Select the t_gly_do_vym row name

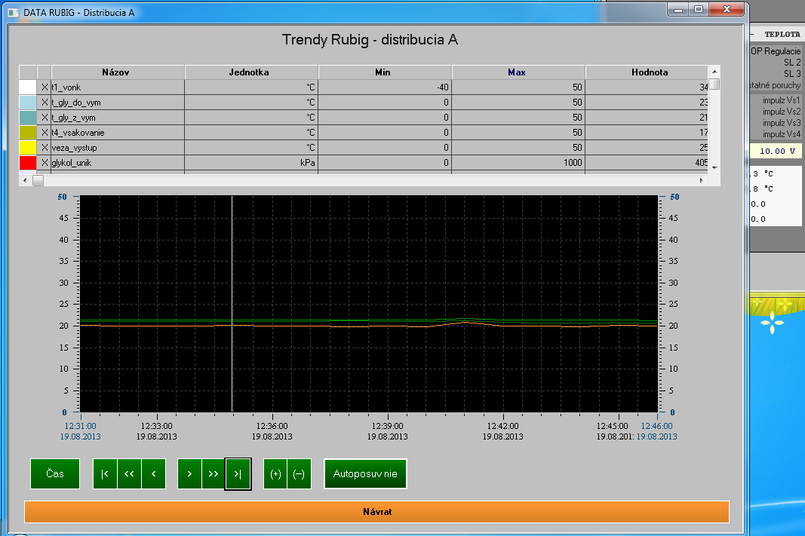76,103
